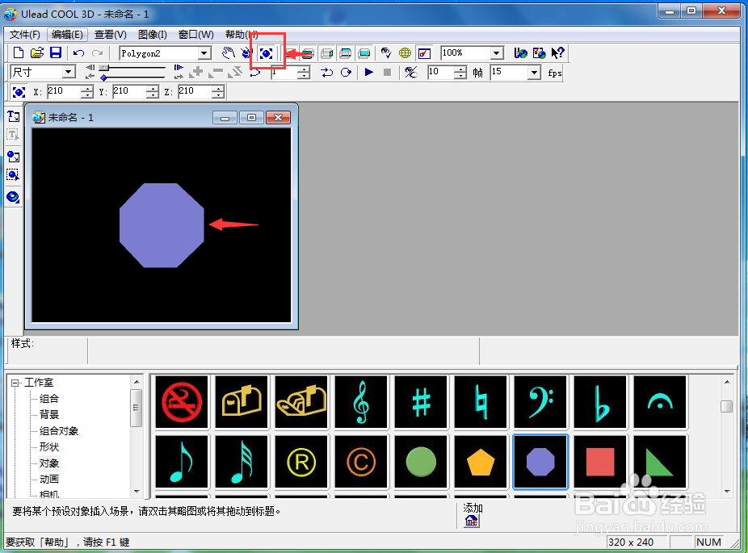Click the copyright symbol thumbnail
The height and width of the screenshot is (553, 748).
point(361,462)
